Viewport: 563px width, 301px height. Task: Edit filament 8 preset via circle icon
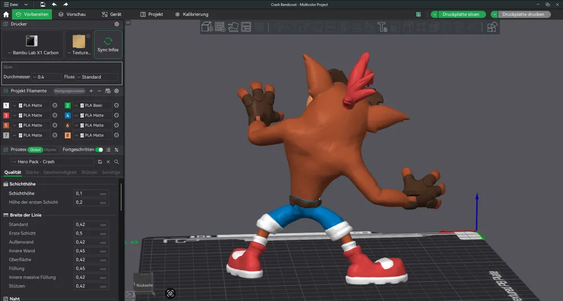(117, 135)
